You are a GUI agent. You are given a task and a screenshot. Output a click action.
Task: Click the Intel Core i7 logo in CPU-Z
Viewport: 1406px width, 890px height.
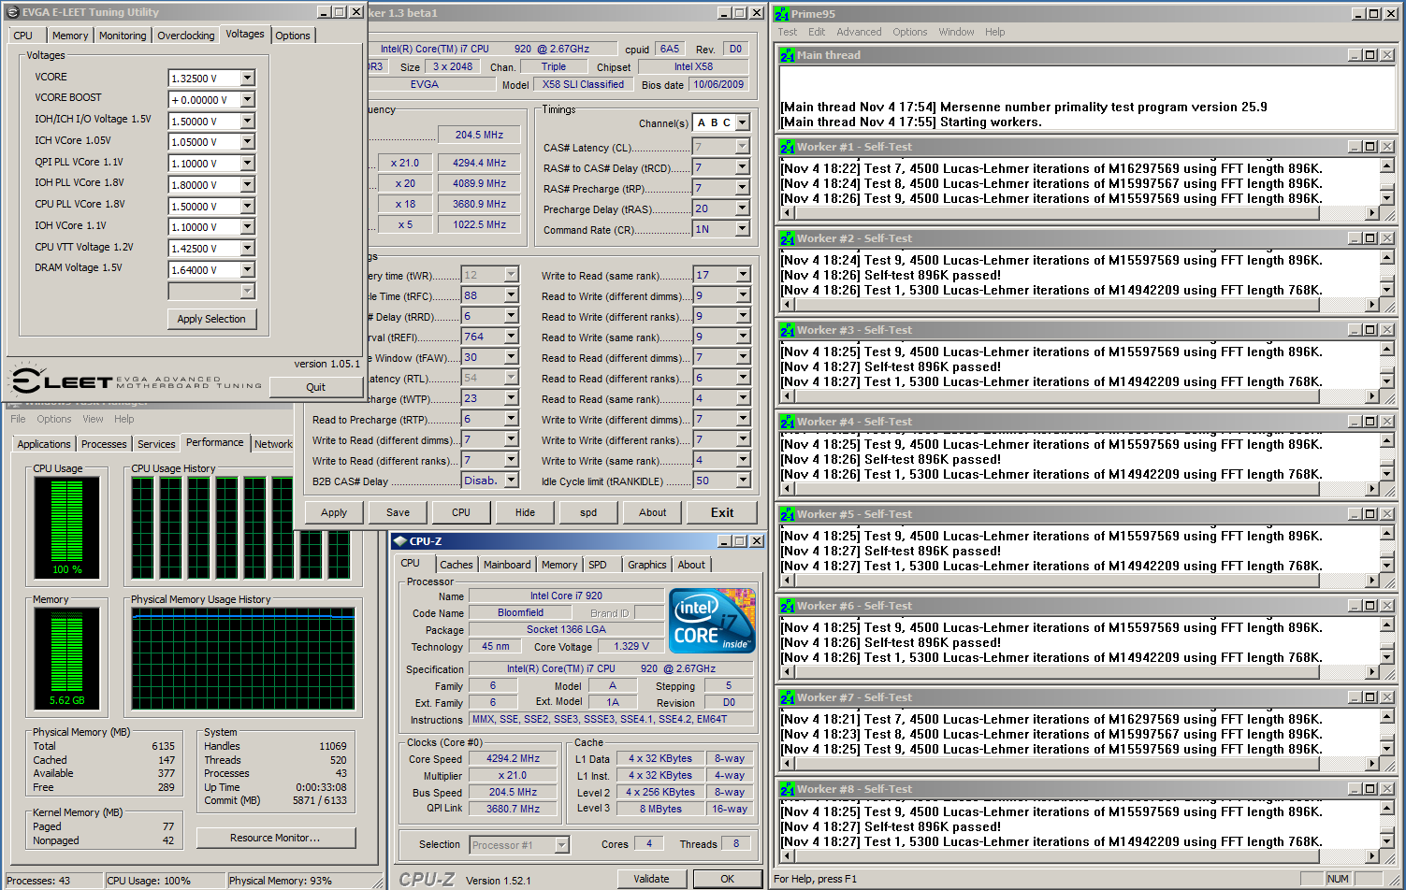[x=712, y=621]
